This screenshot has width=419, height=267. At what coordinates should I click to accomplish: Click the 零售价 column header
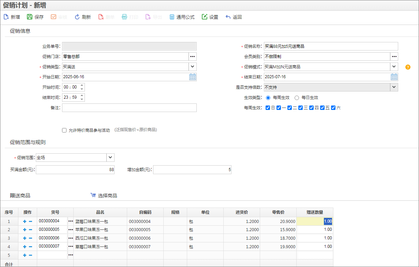278,212
